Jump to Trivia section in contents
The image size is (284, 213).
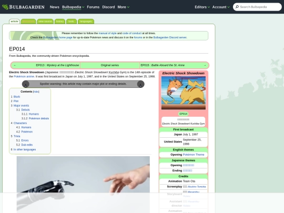[17, 136]
